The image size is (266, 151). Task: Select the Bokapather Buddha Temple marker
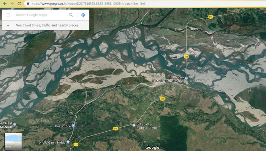134,126
